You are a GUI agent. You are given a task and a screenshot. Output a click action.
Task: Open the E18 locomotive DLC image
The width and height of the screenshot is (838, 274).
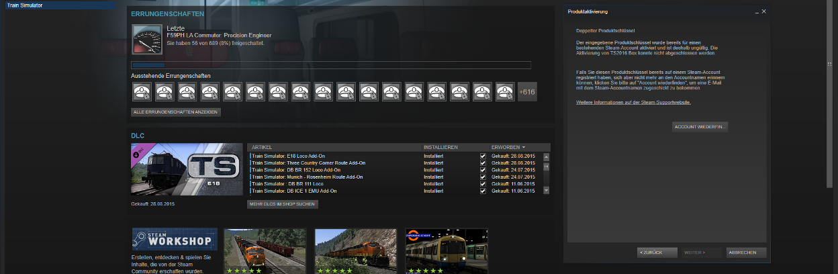(x=187, y=169)
